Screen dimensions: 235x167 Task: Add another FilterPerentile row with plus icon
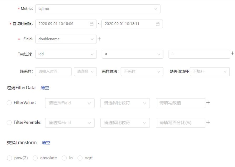[208, 122]
